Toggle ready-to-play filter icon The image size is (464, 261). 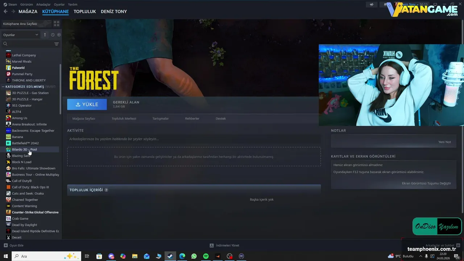point(59,35)
